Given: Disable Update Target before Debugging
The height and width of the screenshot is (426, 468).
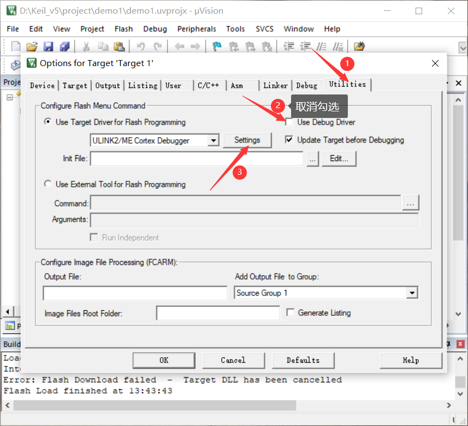Looking at the screenshot, I should tap(289, 140).
